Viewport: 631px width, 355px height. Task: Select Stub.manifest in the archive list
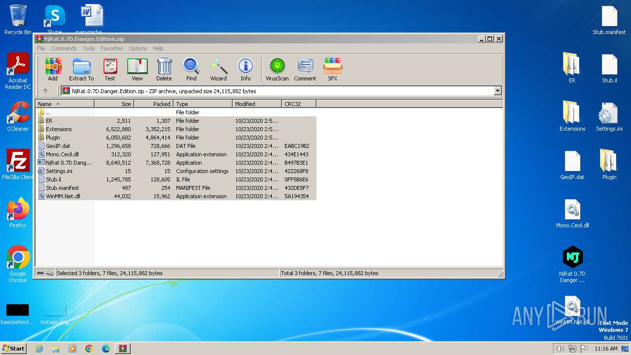(175, 188)
